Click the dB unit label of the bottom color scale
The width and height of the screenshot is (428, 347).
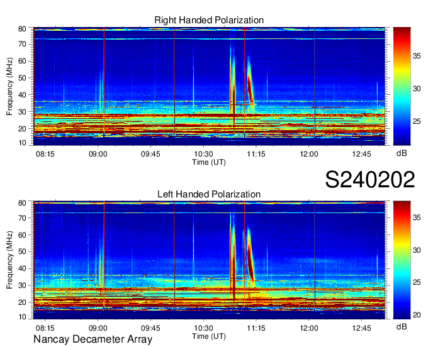pyautogui.click(x=402, y=327)
